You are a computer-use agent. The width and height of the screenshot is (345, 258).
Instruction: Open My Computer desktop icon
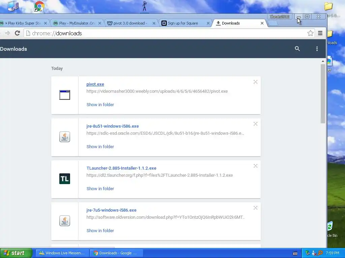coord(13,6)
